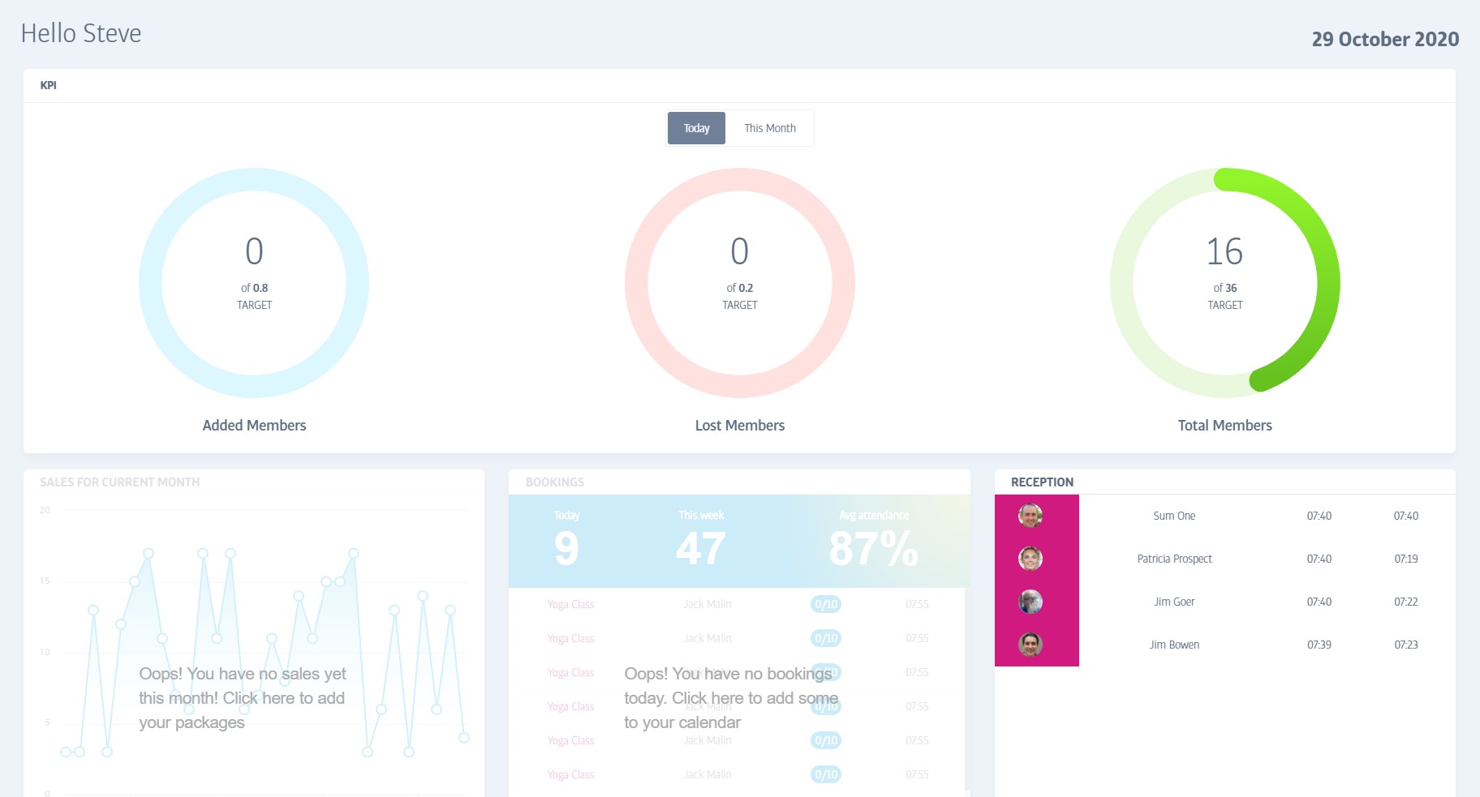Open Jim Goer reception entry

click(1224, 602)
